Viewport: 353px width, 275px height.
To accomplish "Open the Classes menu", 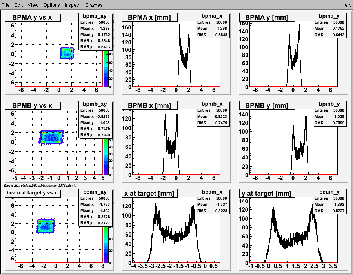I will 94,5.
